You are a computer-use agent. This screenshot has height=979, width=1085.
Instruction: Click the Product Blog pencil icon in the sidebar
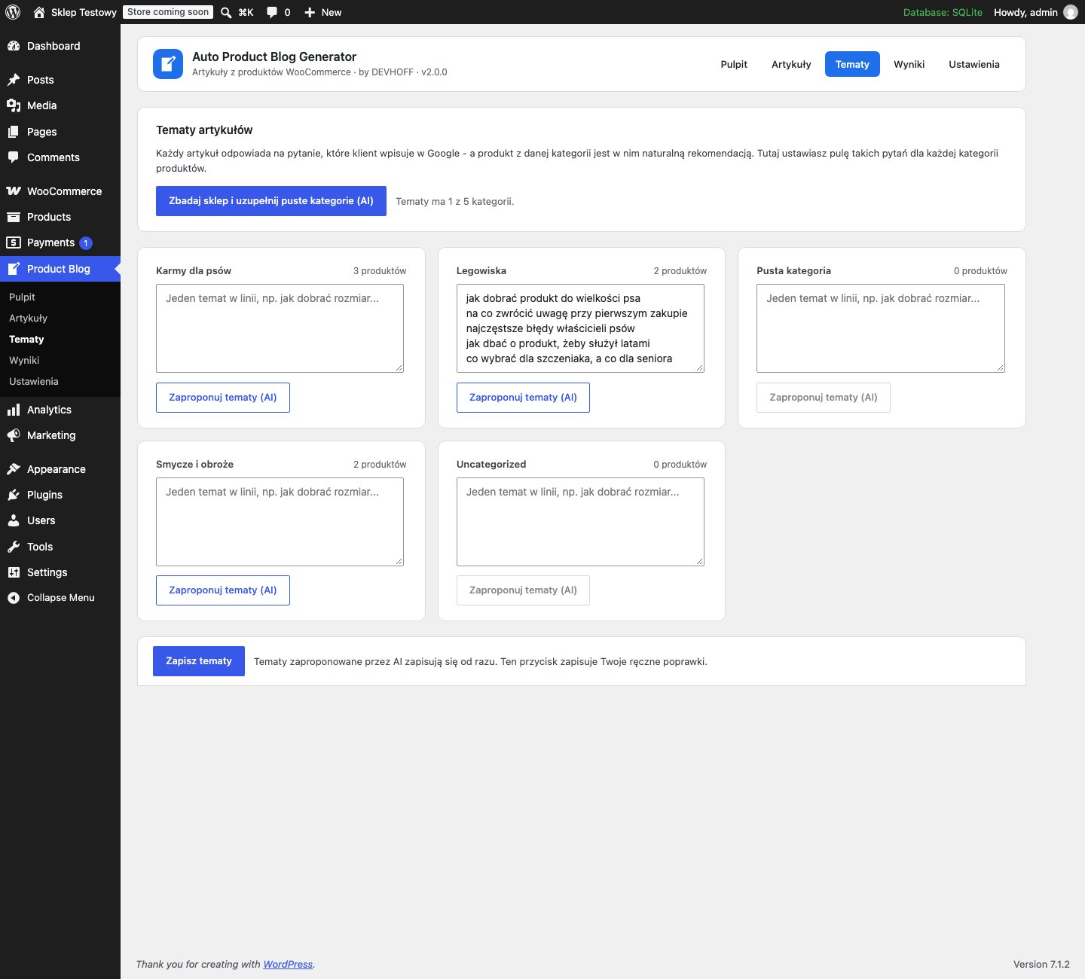[x=14, y=269]
